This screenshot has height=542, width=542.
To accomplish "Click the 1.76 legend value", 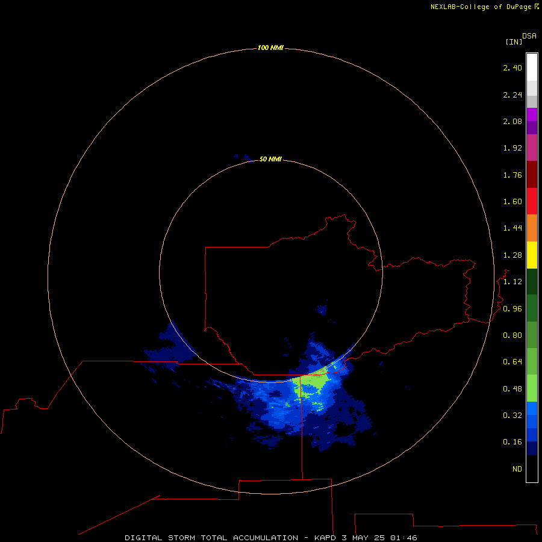I will (x=512, y=175).
